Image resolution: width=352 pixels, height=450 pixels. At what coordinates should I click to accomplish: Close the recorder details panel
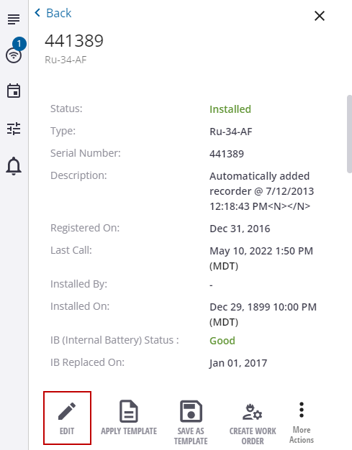pos(320,16)
